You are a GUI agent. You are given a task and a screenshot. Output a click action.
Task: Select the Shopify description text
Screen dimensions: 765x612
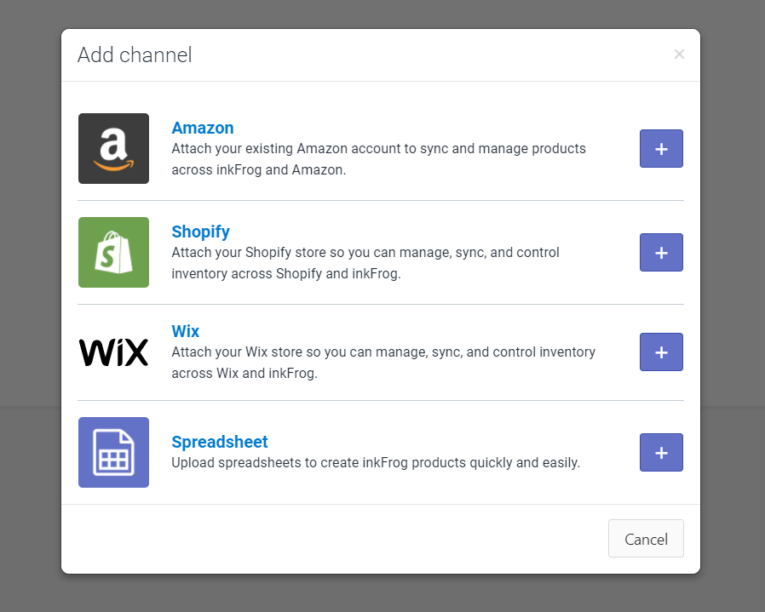coord(365,263)
